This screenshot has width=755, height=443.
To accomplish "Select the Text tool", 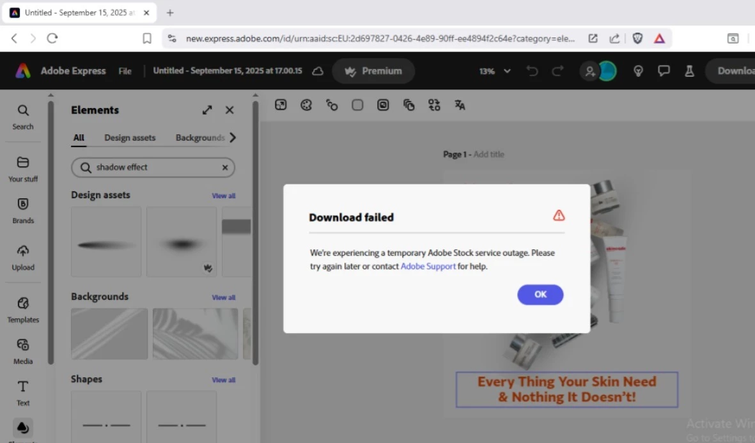I will point(22,393).
